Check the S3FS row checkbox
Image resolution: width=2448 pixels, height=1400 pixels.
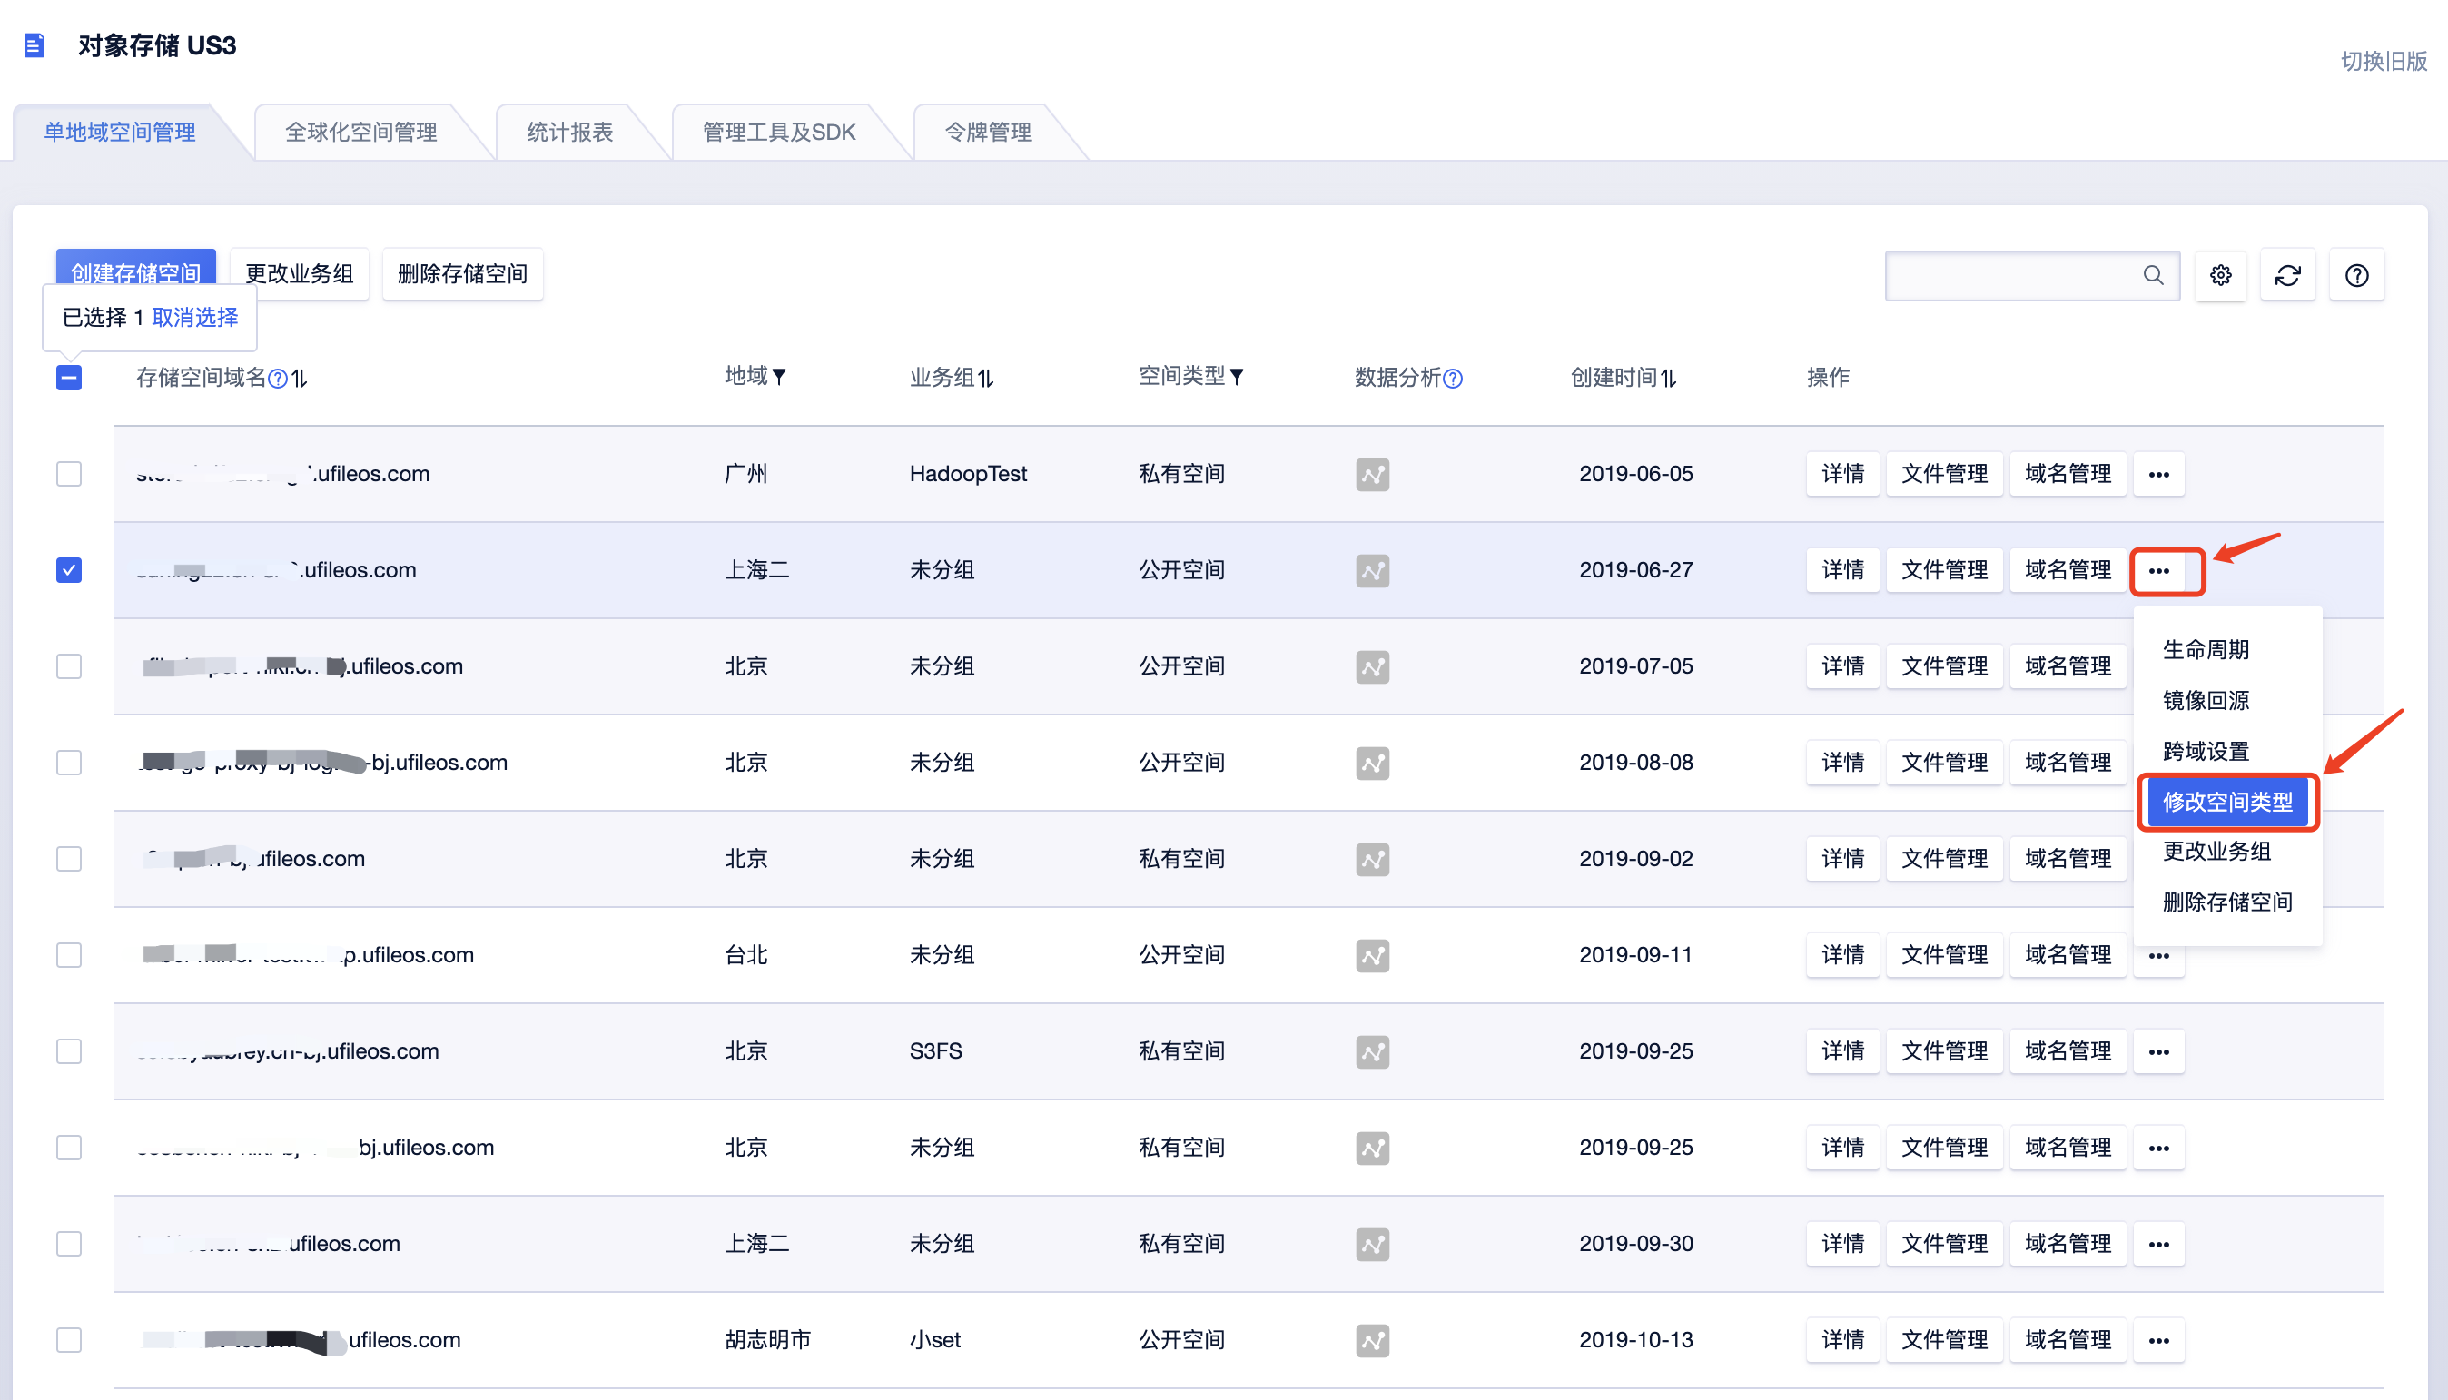(69, 1051)
